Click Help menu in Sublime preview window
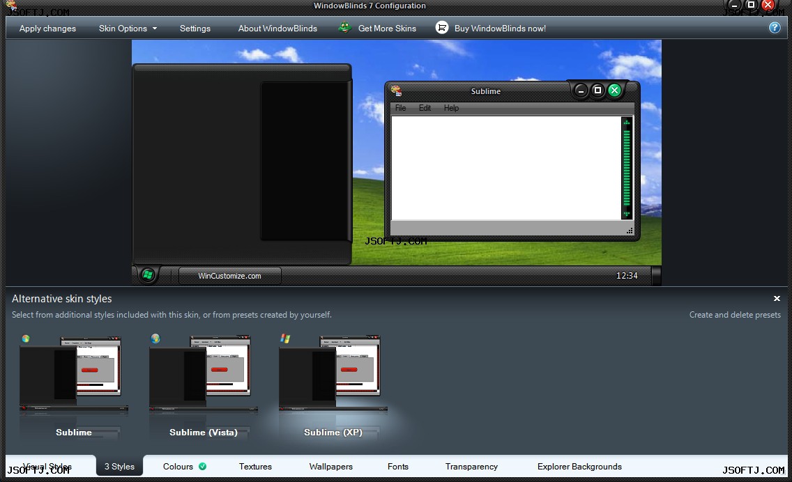This screenshot has width=792, height=482. [451, 108]
